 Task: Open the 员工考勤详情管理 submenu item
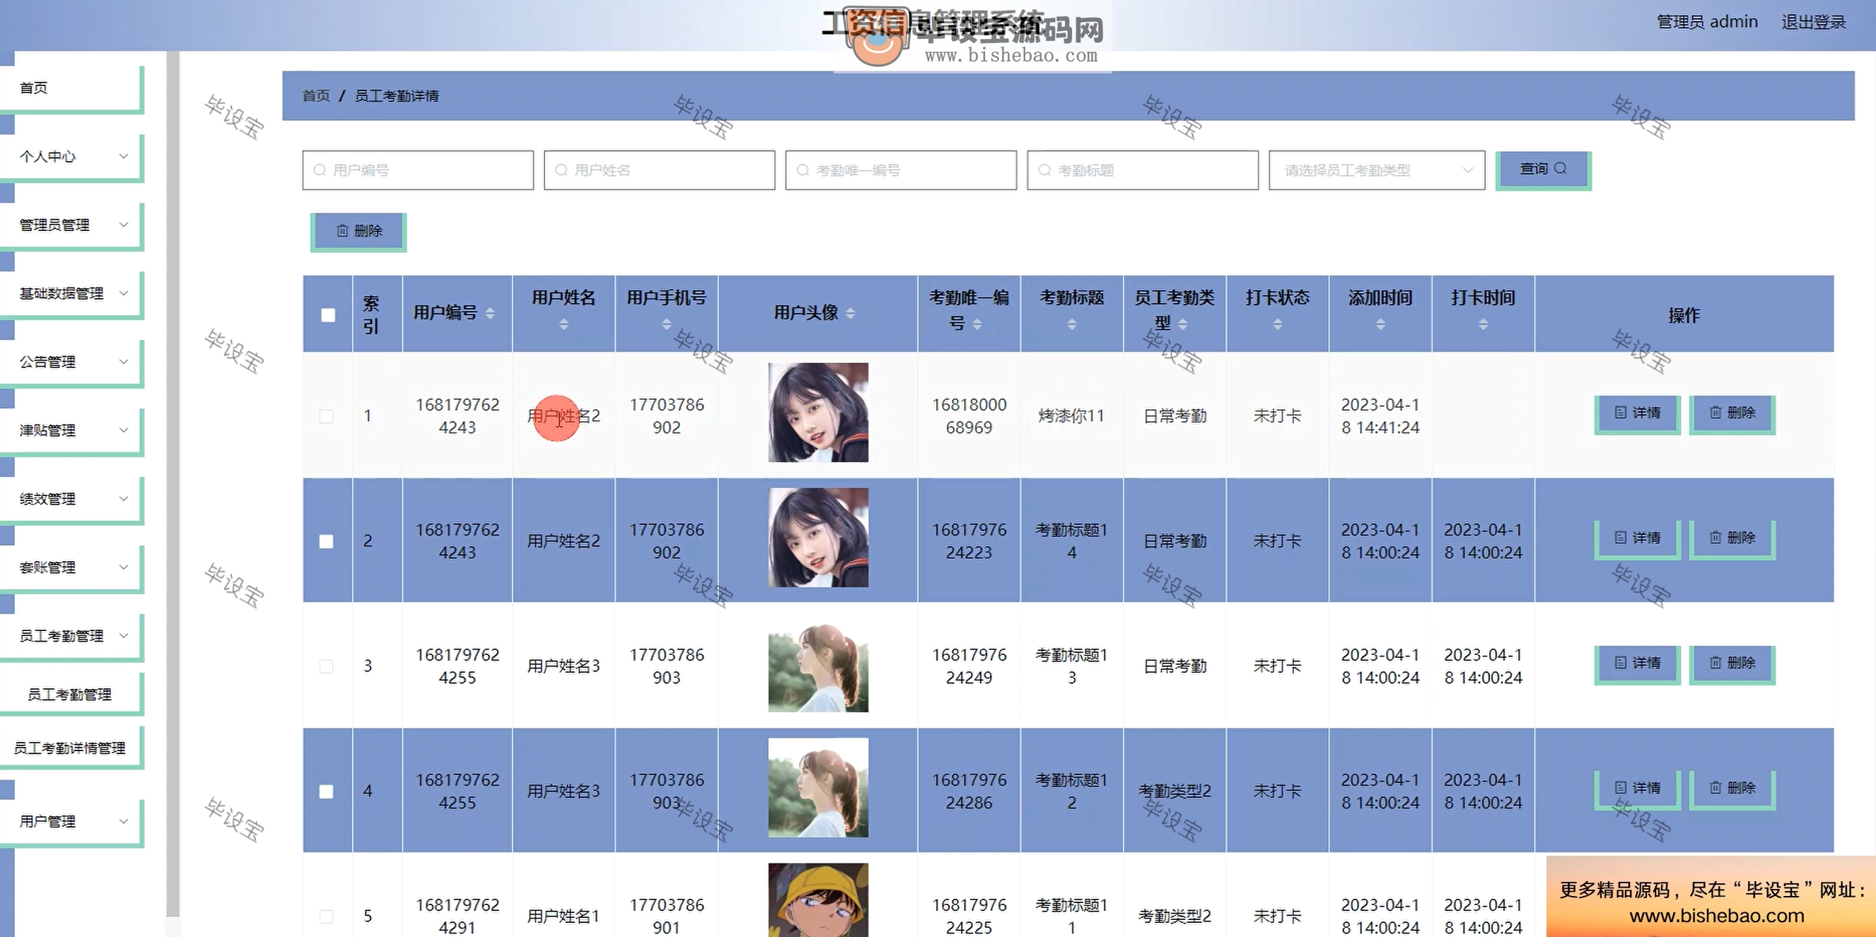(71, 748)
